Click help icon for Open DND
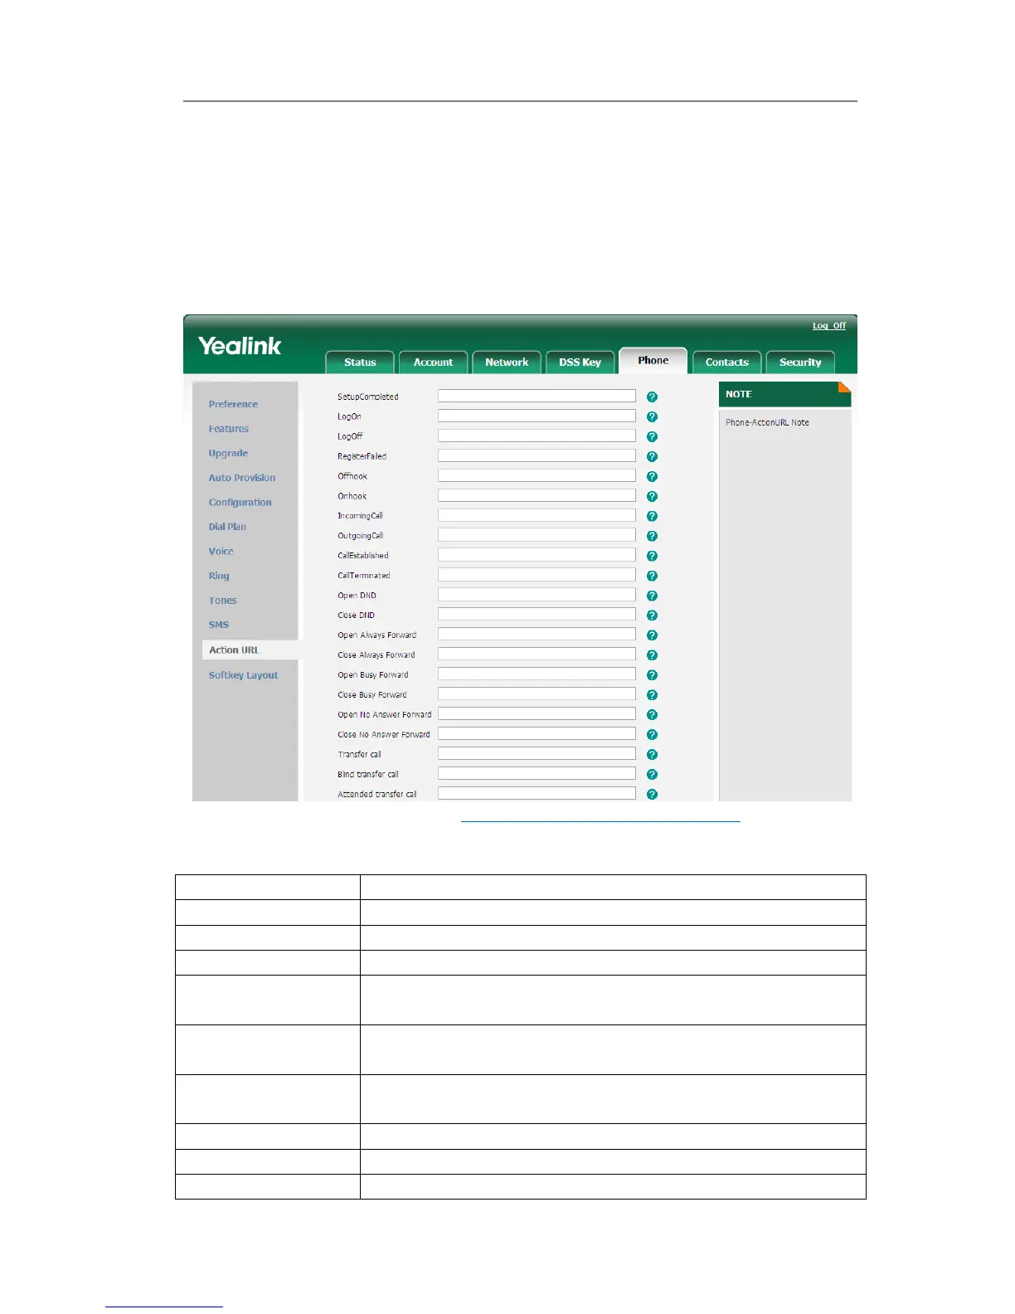1015x1314 pixels. [652, 596]
